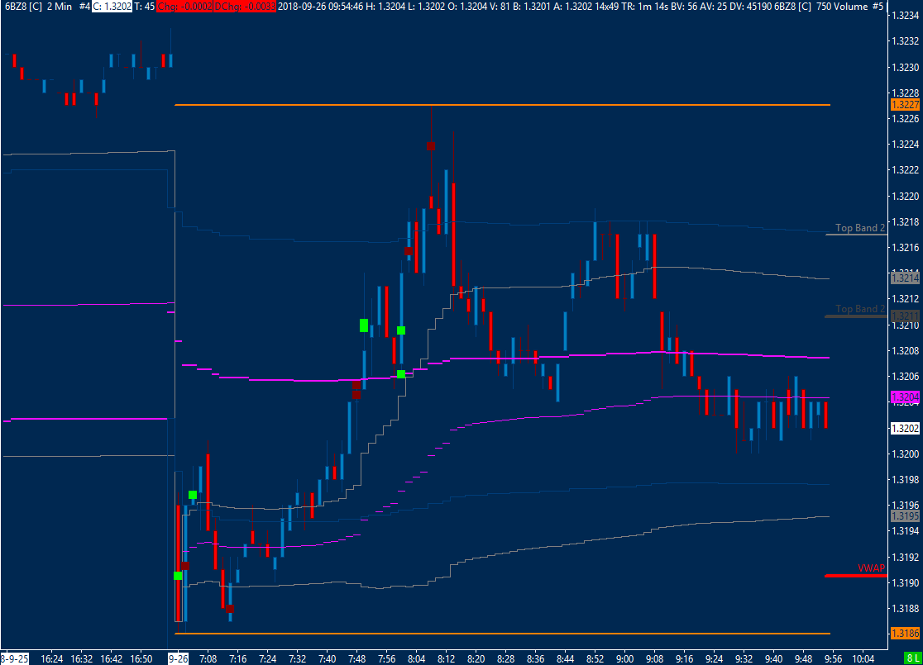The width and height of the screenshot is (923, 665).
Task: Click the 9:48 time axis label
Action: (x=803, y=658)
